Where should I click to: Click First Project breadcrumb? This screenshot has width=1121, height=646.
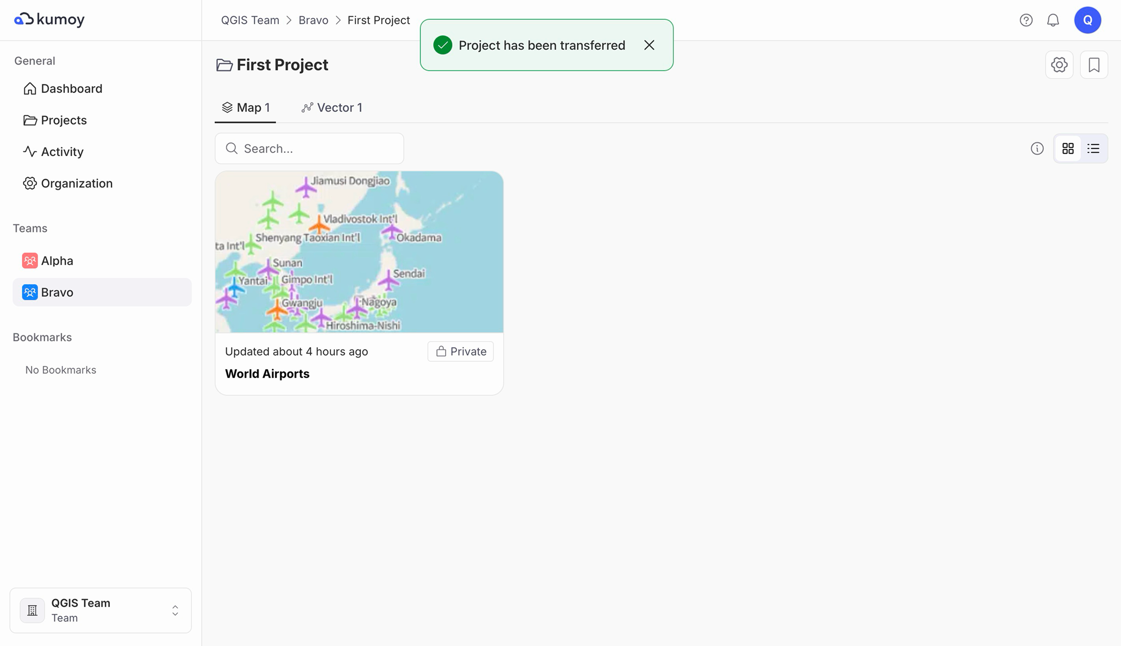tap(378, 20)
